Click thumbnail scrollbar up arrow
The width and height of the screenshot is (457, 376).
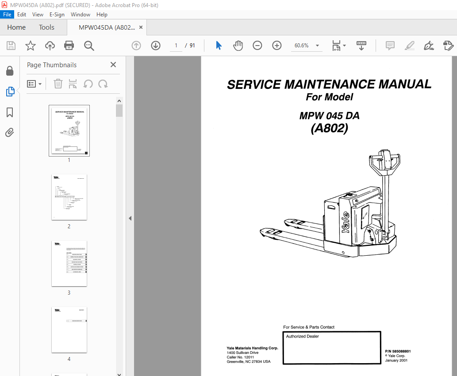(119, 101)
